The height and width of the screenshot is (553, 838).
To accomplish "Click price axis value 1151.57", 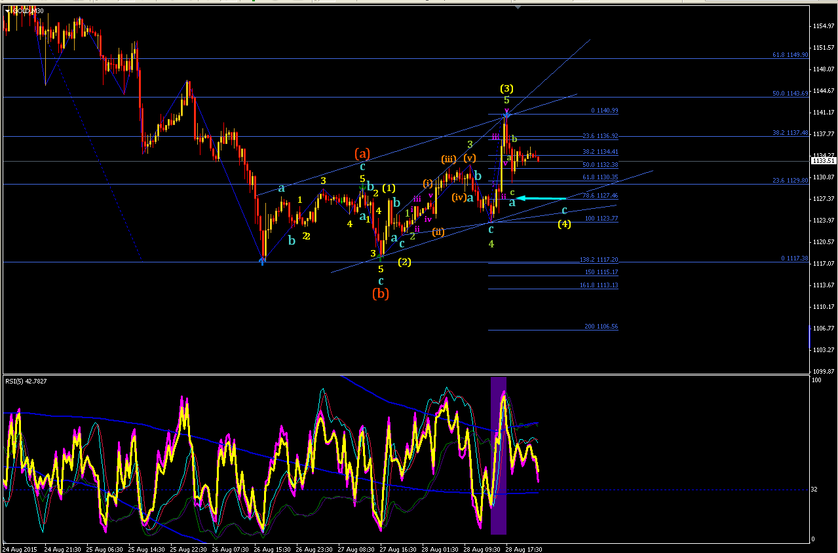I will coord(823,48).
